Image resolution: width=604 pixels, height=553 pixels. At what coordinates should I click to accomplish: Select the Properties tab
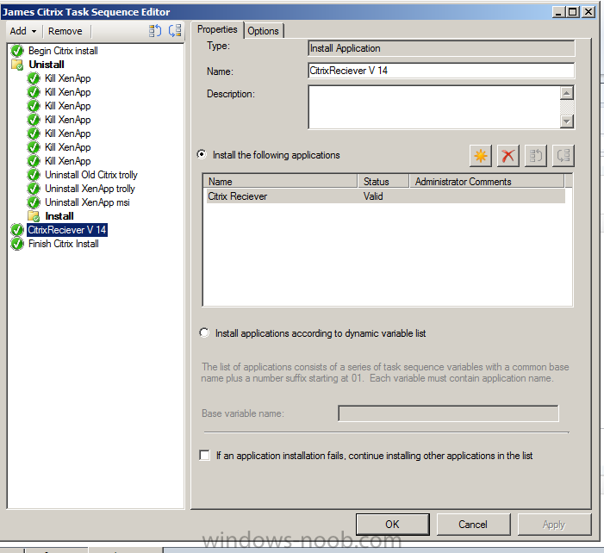217,29
